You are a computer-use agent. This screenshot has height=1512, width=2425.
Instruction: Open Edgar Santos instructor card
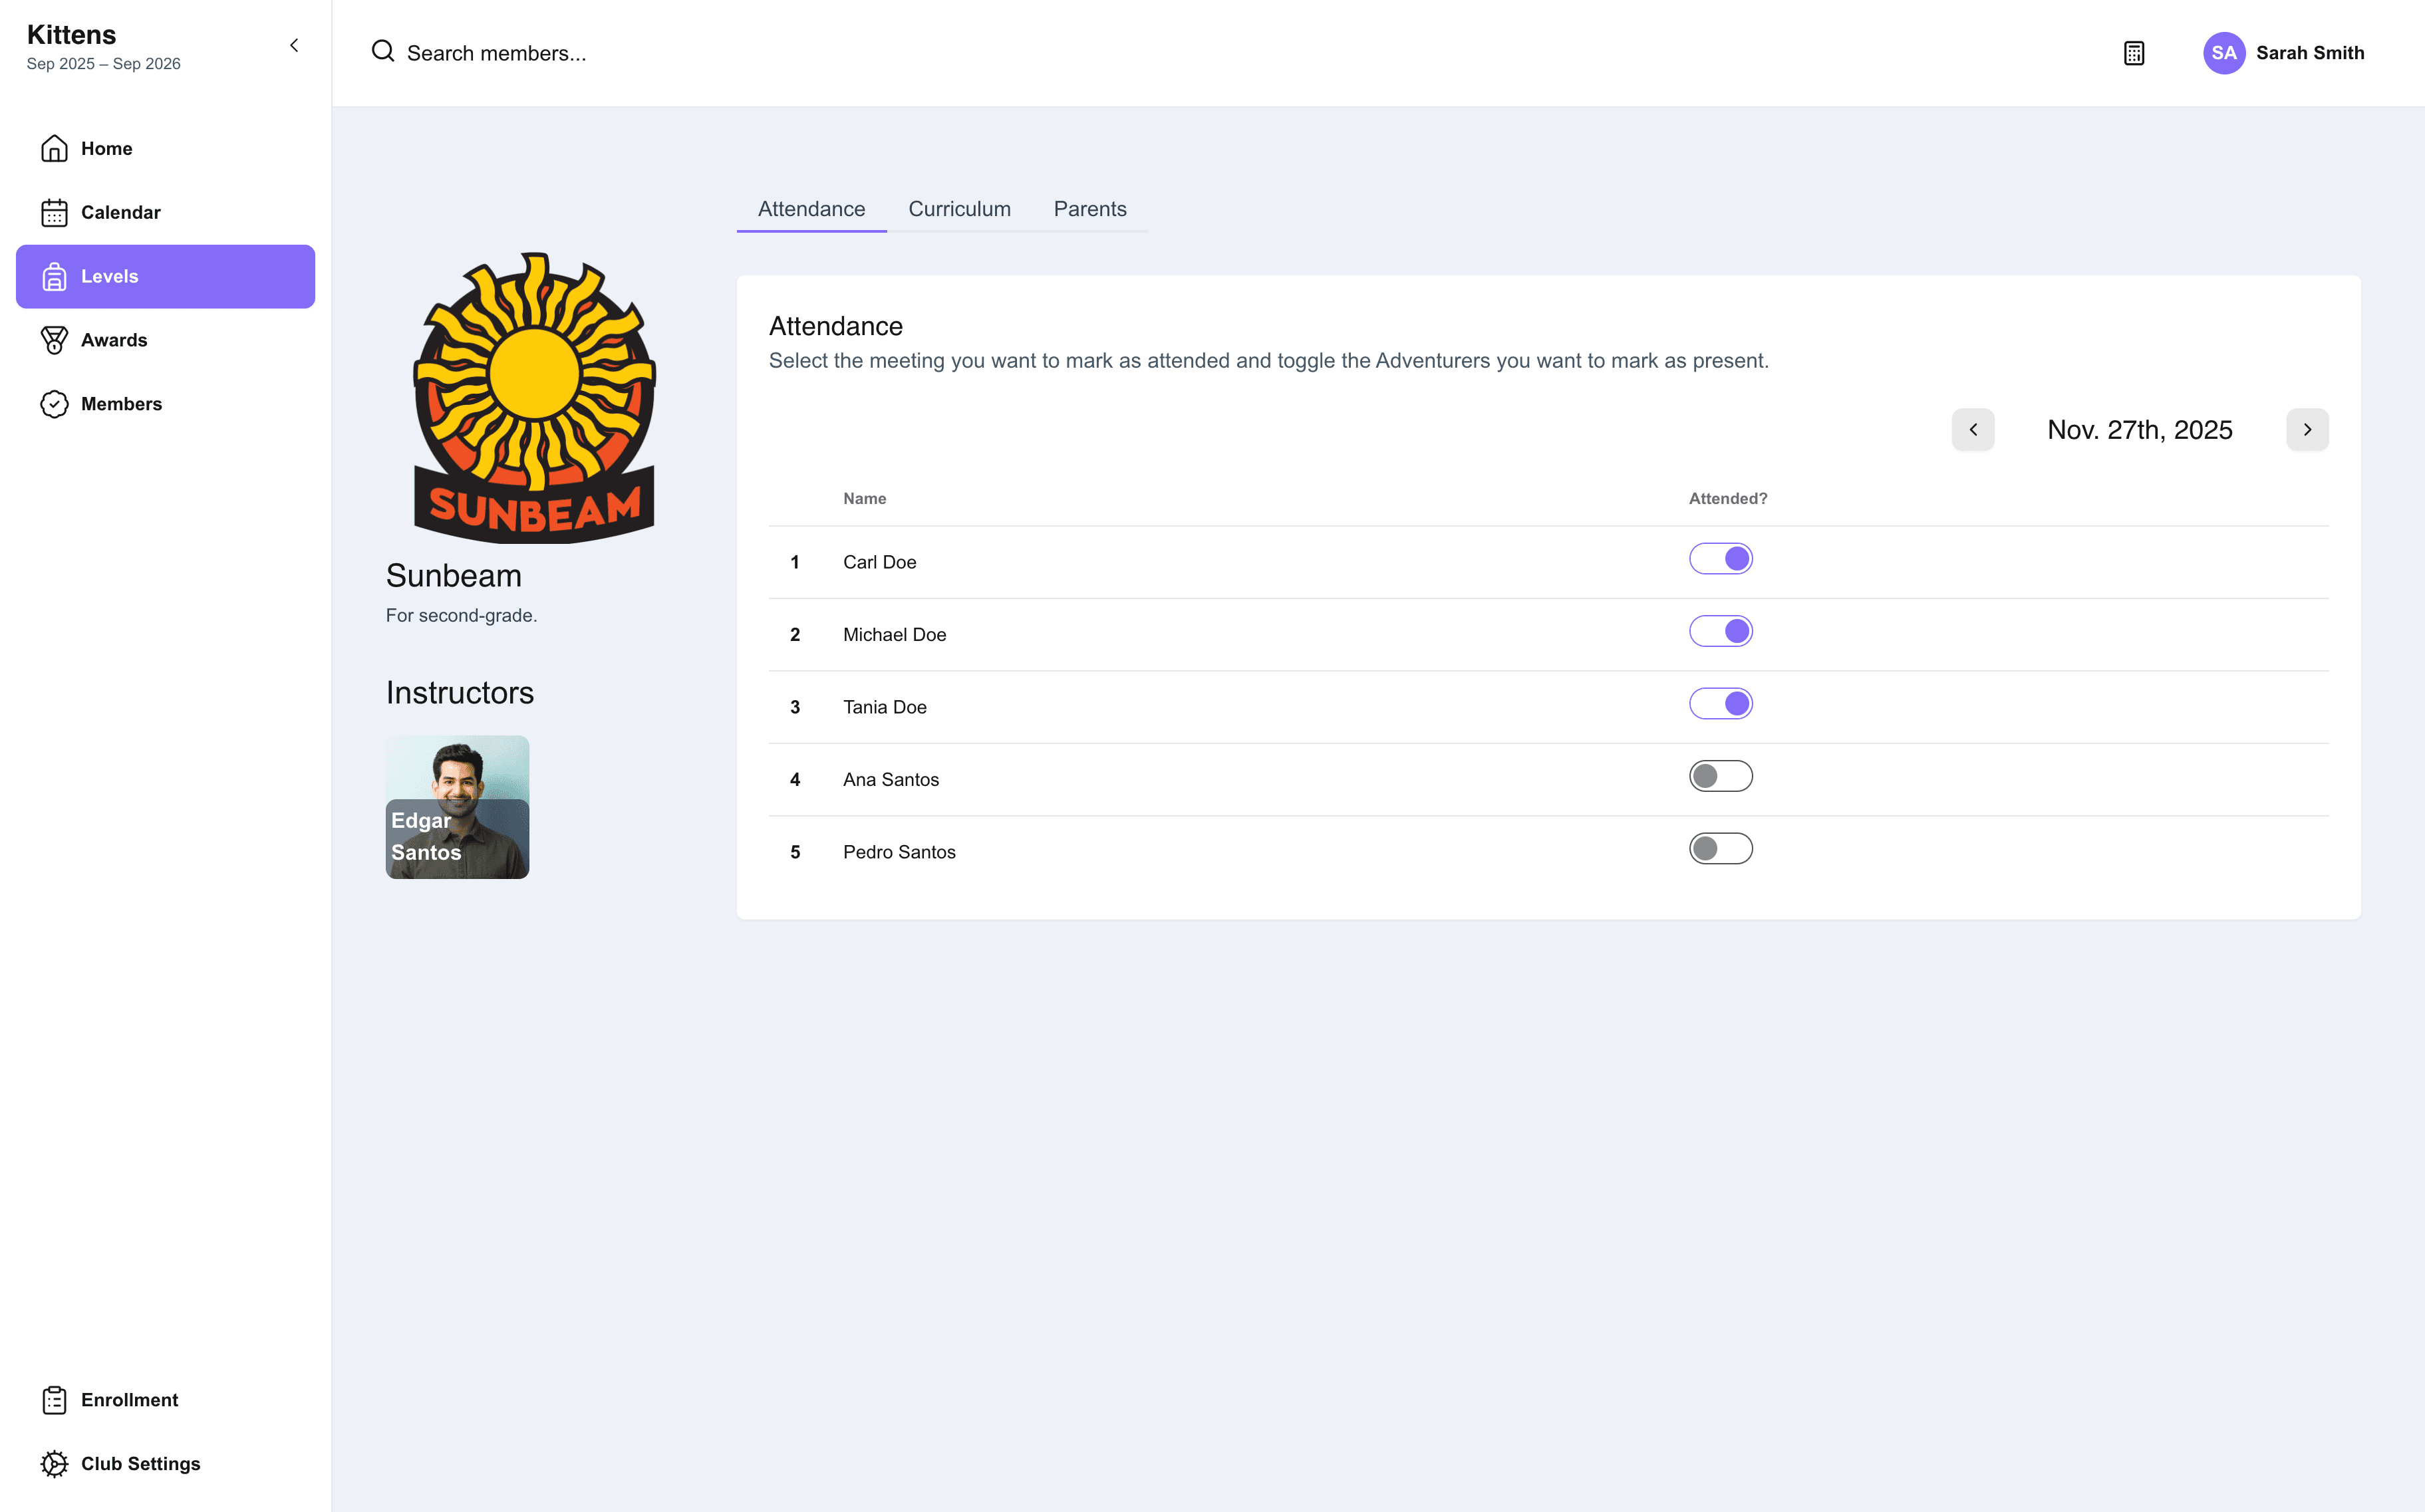pyautogui.click(x=457, y=807)
